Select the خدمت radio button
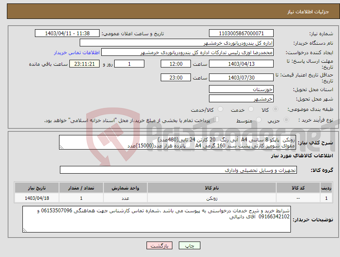Image resolution: width=340 pixels, height=257 pixels. coord(251,109)
